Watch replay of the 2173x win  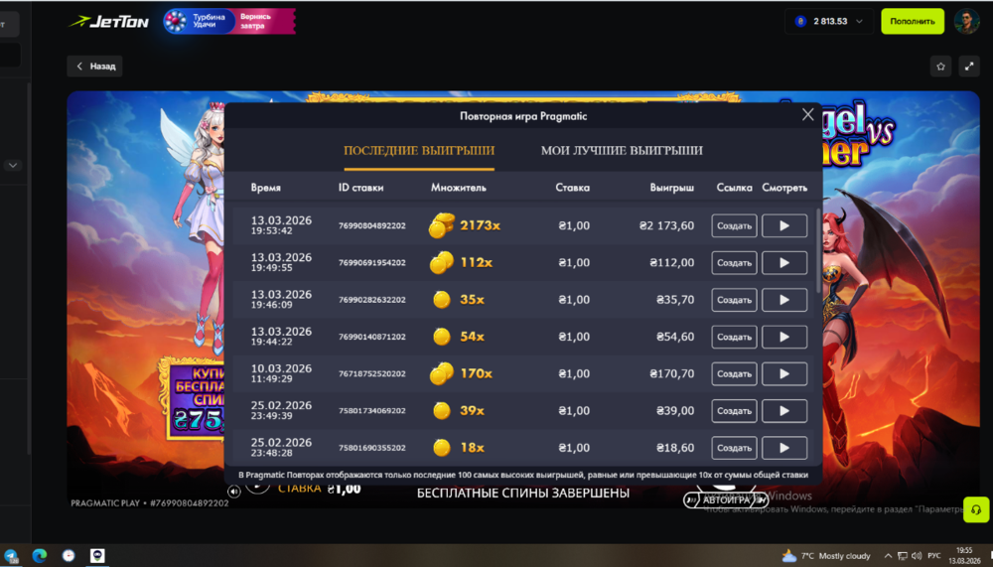pyautogui.click(x=783, y=226)
